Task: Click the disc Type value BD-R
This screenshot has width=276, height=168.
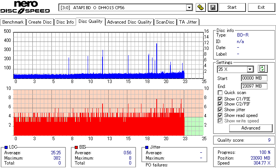Action: [243, 35]
